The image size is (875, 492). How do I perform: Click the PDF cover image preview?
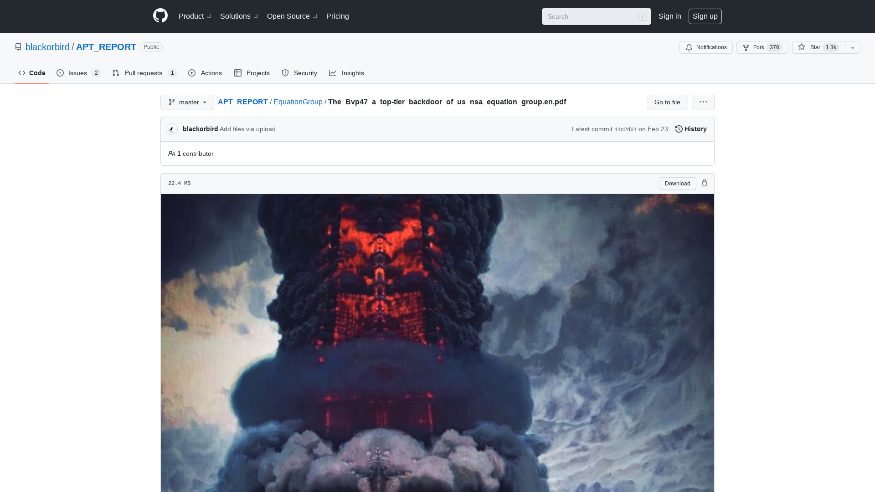[x=437, y=343]
